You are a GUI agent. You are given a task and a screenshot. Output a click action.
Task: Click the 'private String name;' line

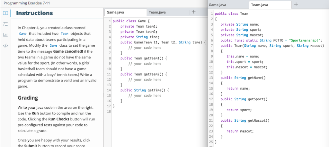click(240, 24)
